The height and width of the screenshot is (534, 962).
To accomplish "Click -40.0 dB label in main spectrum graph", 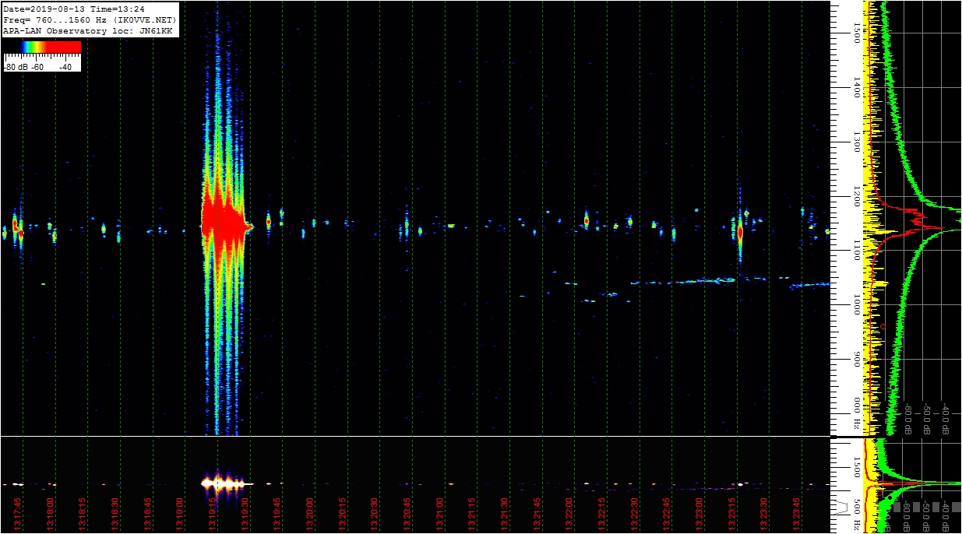I will click(x=946, y=419).
